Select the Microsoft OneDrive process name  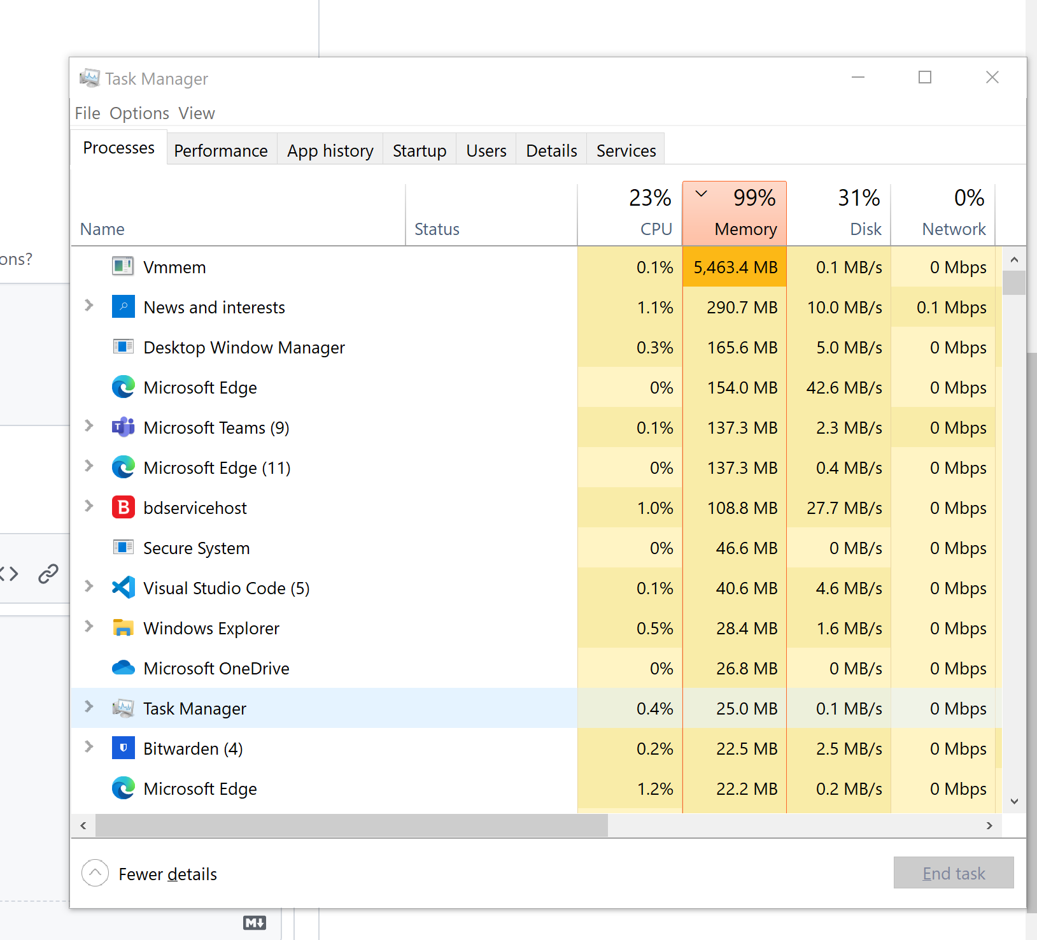(x=216, y=669)
